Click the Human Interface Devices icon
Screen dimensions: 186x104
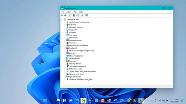pyautogui.click(x=67, y=45)
